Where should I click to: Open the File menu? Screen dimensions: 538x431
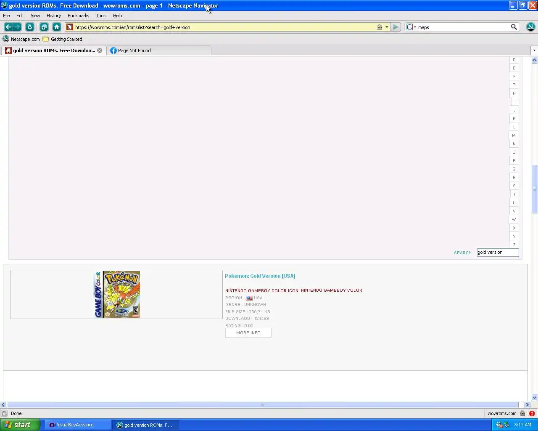[6, 16]
